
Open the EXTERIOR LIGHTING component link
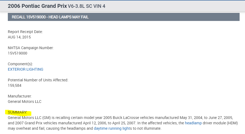26,69
